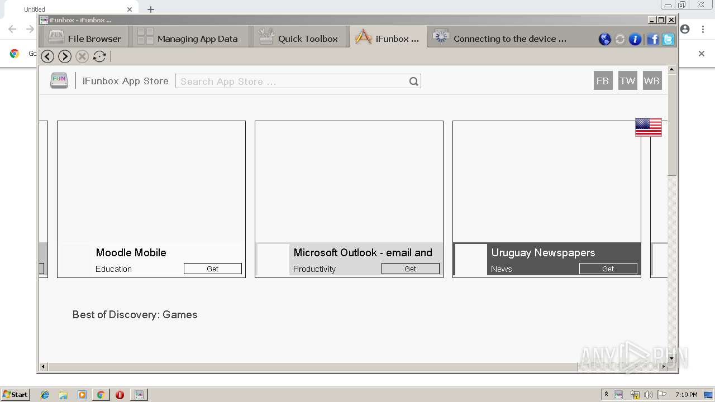
Task: Switch to the Managing App Data tab
Action: [x=188, y=37]
